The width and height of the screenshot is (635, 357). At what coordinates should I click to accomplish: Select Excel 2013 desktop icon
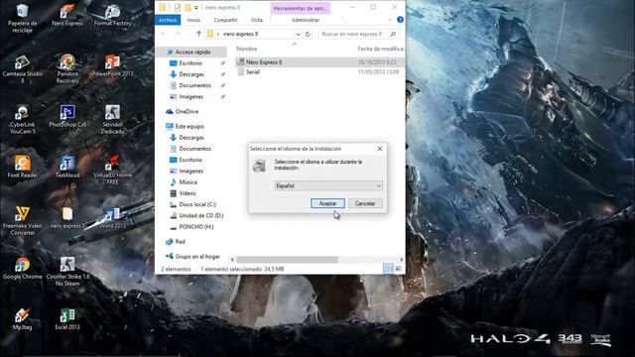coord(67,319)
